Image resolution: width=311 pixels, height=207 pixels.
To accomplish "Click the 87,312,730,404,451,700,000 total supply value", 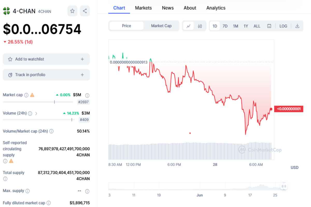I will click(64, 173).
